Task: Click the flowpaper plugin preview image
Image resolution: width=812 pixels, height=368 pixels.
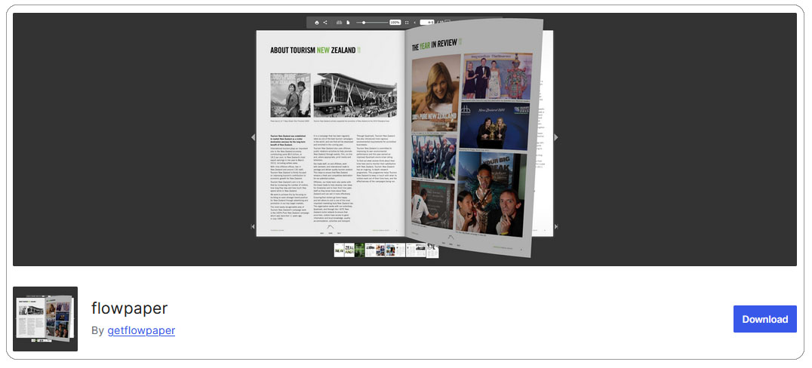Action: (45, 319)
